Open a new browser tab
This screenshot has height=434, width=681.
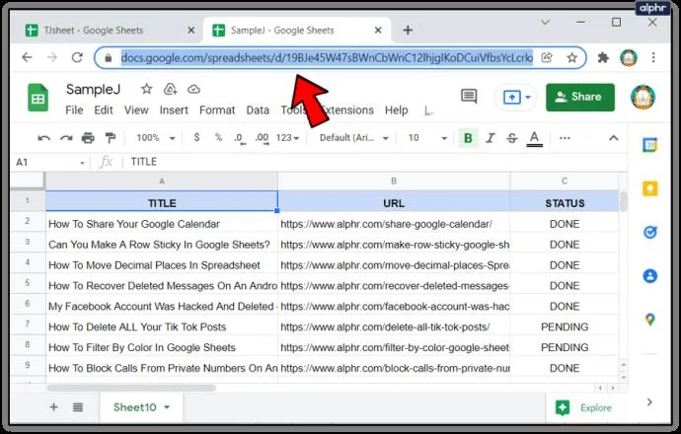[x=408, y=31]
